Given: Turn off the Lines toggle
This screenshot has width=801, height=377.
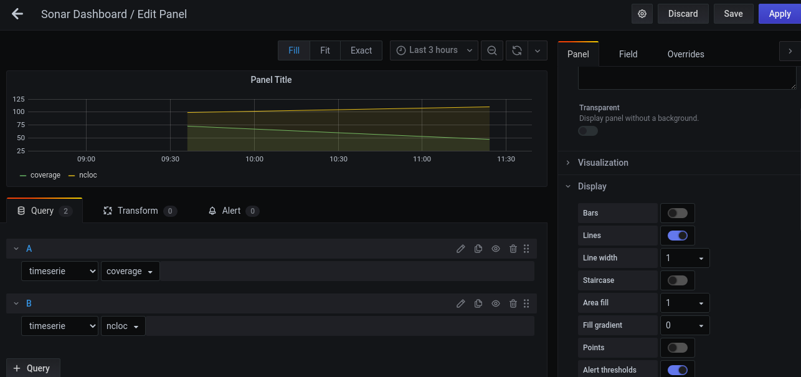Looking at the screenshot, I should coord(677,236).
